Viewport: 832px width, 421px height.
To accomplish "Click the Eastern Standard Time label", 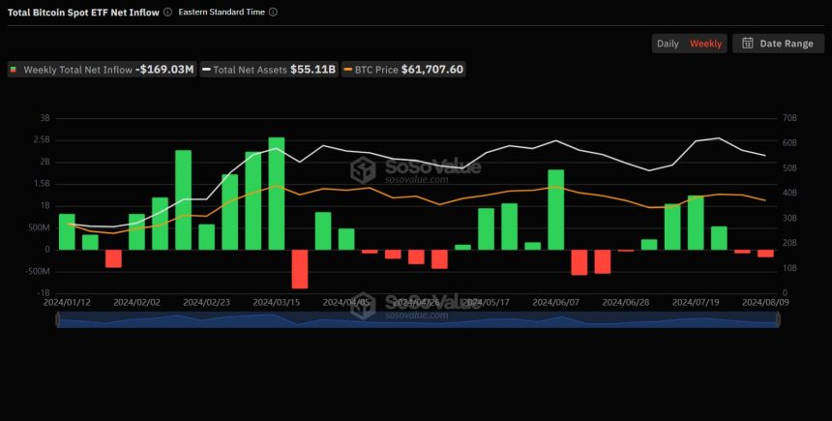I will pos(222,13).
